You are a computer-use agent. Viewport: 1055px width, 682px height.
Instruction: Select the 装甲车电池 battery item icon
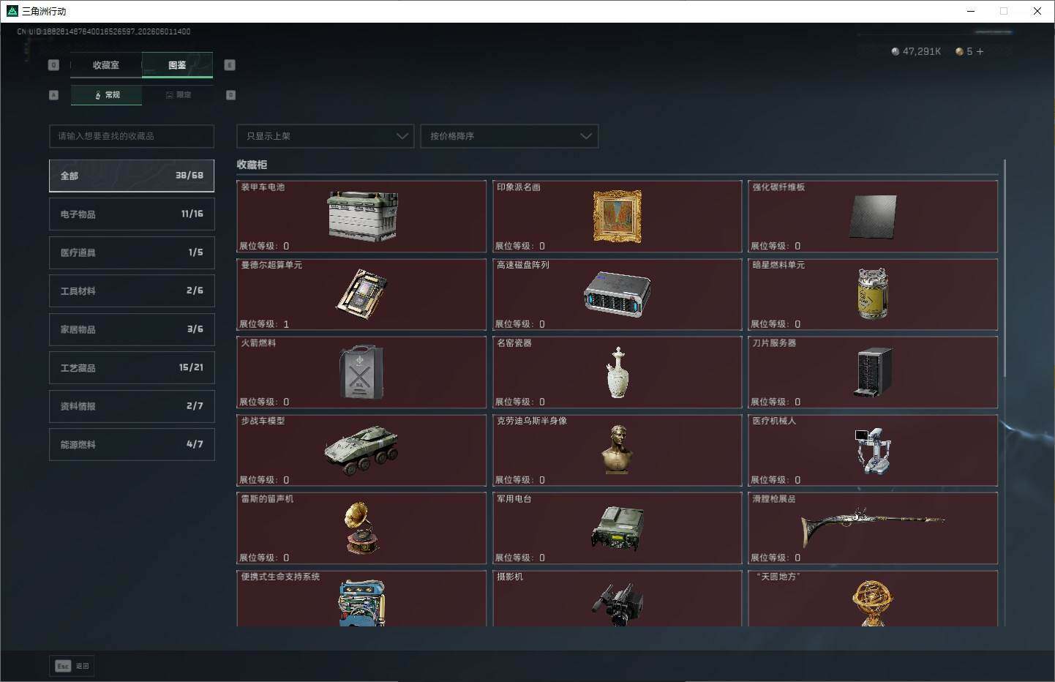pos(363,216)
